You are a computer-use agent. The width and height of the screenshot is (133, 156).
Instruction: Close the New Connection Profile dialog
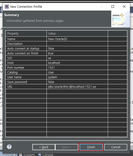coord(124,7)
